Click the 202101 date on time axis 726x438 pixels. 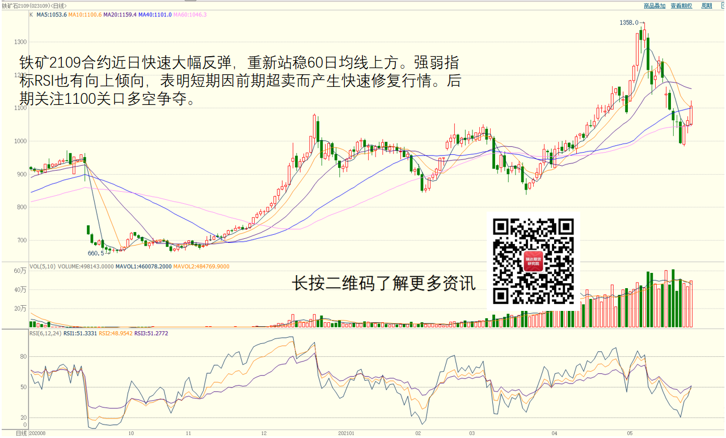coord(346,433)
